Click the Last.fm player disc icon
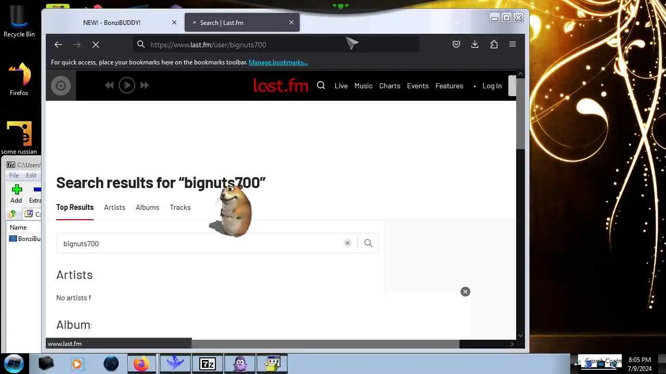Image resolution: width=666 pixels, height=374 pixels. click(x=61, y=86)
